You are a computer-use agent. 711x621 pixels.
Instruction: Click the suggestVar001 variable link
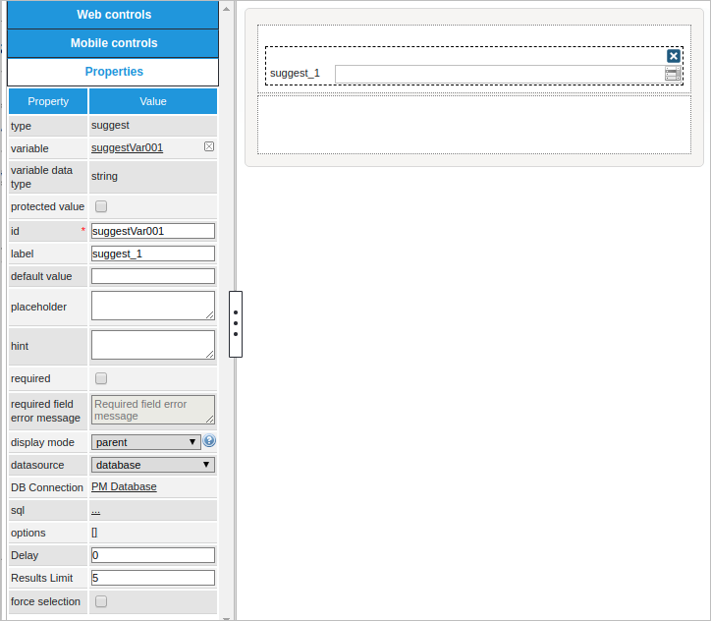(127, 147)
